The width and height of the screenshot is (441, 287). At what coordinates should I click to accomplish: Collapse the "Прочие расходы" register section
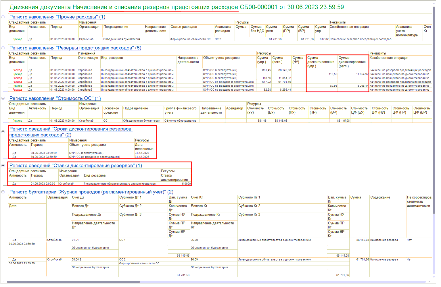[3, 17]
